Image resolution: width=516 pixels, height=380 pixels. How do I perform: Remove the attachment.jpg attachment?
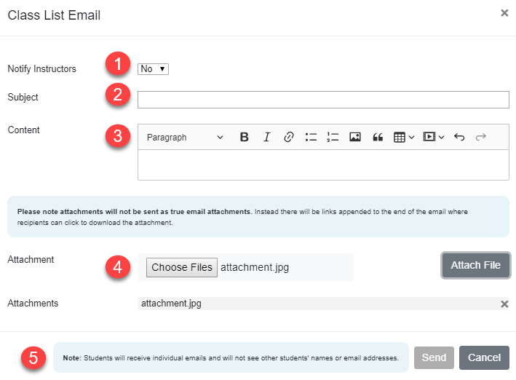(x=504, y=304)
